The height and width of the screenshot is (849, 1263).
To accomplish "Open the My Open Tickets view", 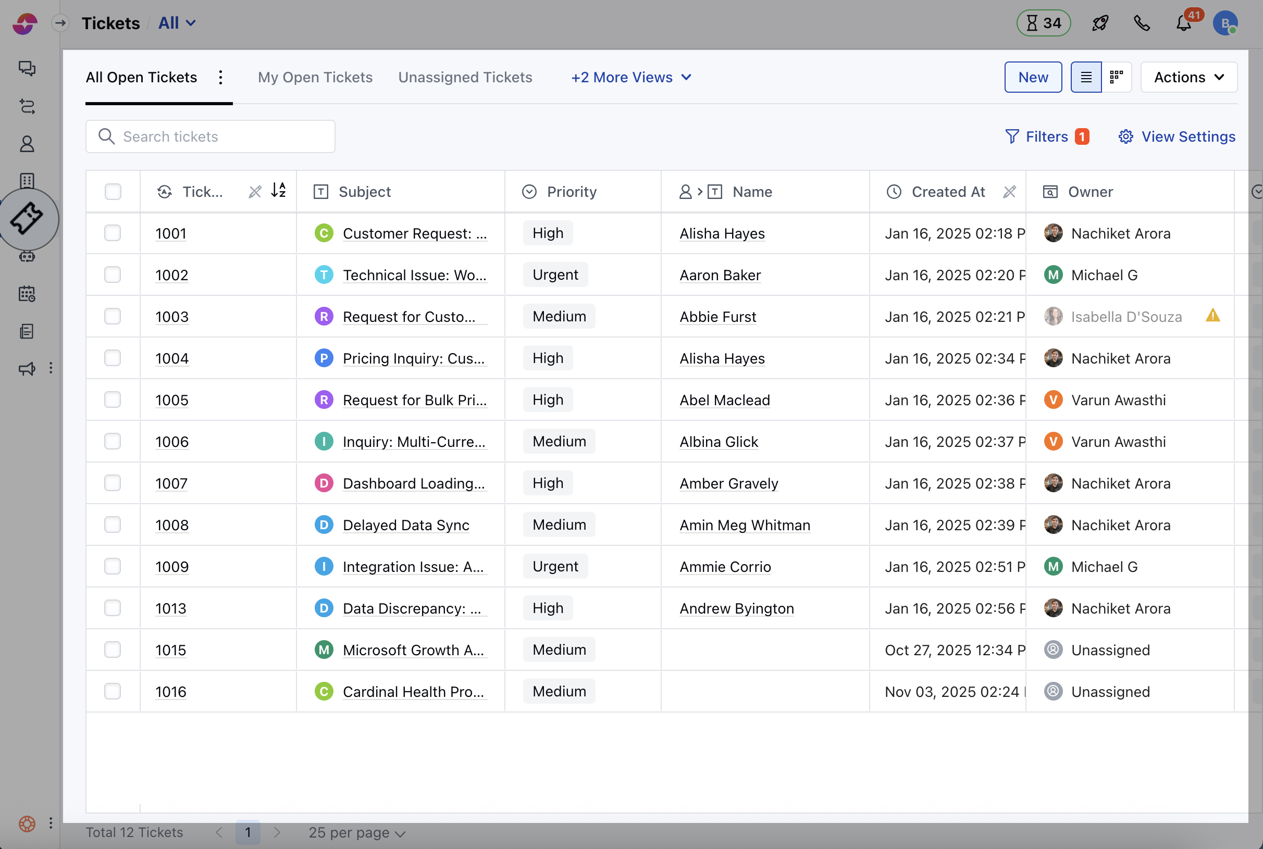I will [315, 77].
